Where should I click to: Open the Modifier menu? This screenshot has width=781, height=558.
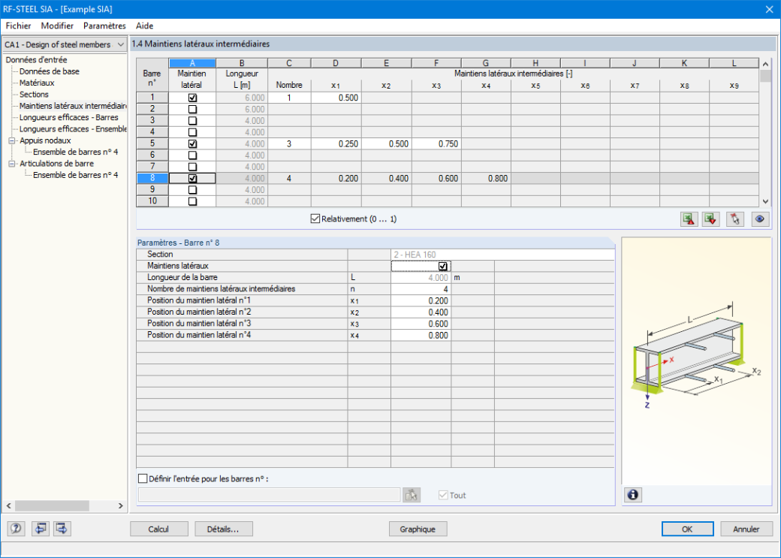coord(57,26)
